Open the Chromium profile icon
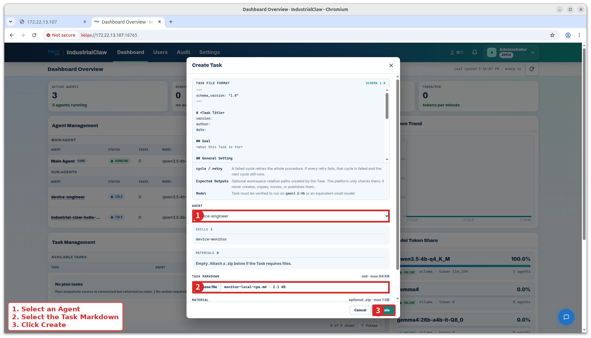 [x=568, y=35]
